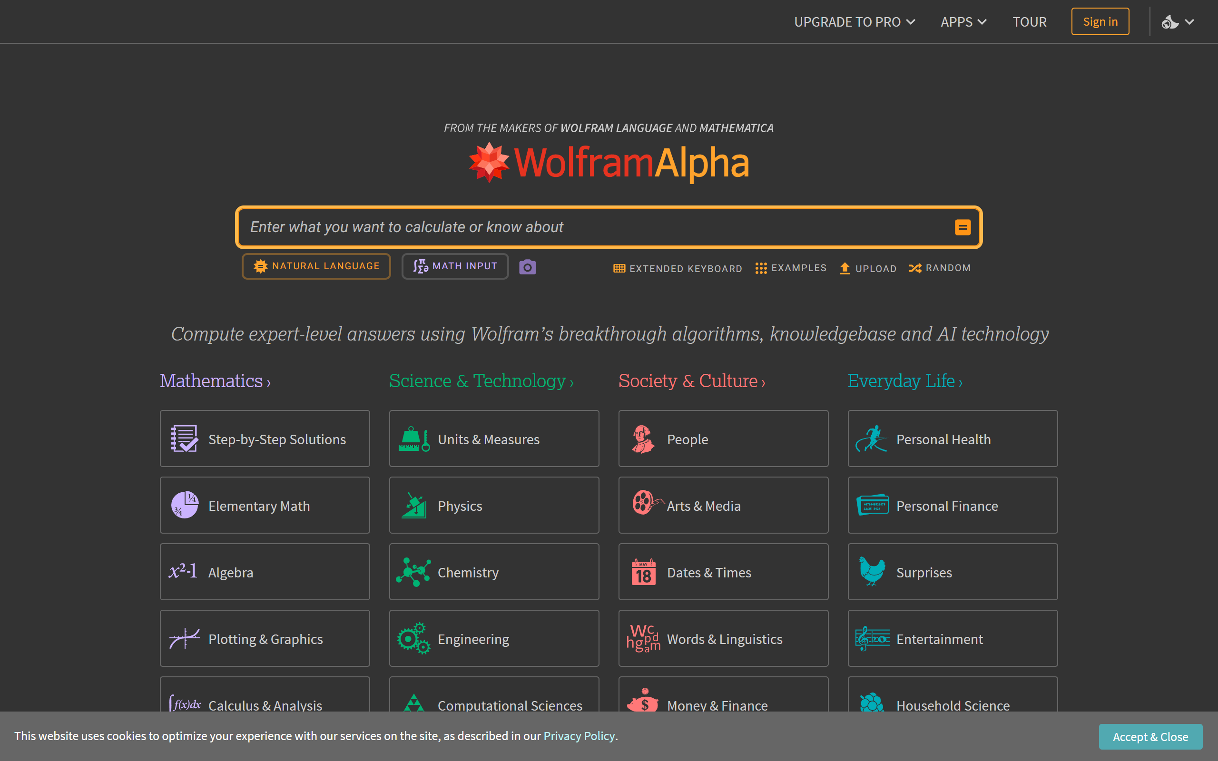Open the Tour page
The width and height of the screenshot is (1218, 761).
1029,22
